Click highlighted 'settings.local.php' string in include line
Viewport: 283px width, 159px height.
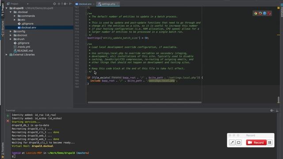click(162, 81)
